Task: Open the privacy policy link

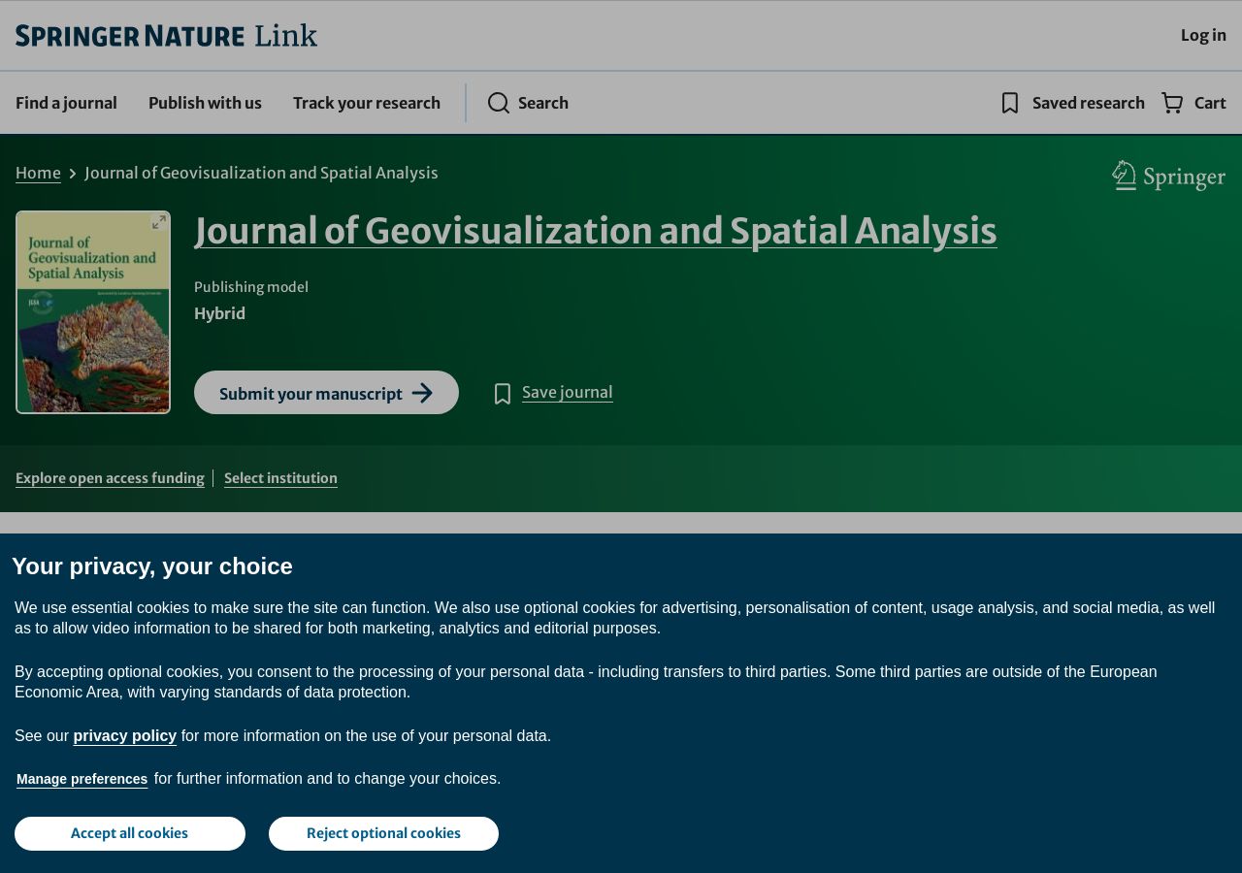Action: [124, 736]
